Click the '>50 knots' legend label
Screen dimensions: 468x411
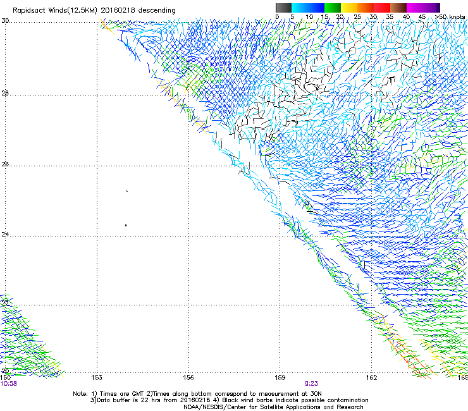(450, 17)
